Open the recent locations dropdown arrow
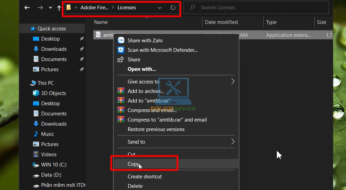Screen dimensions: 346x190 tap(50, 8)
